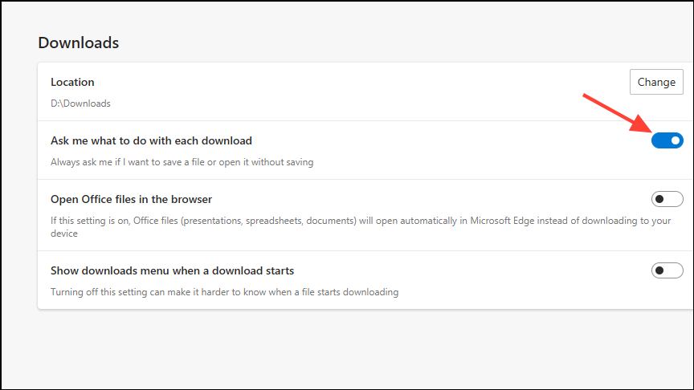
Task: Click the word 'device' ending the Office description
Action: tap(64, 234)
